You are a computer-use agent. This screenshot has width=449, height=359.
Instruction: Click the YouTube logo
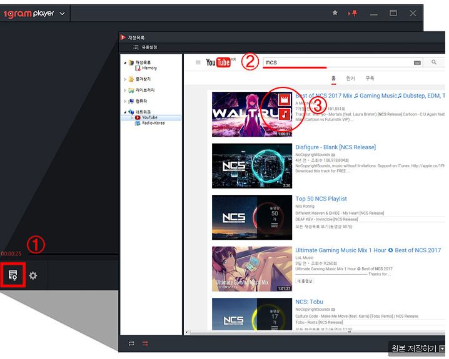point(218,62)
